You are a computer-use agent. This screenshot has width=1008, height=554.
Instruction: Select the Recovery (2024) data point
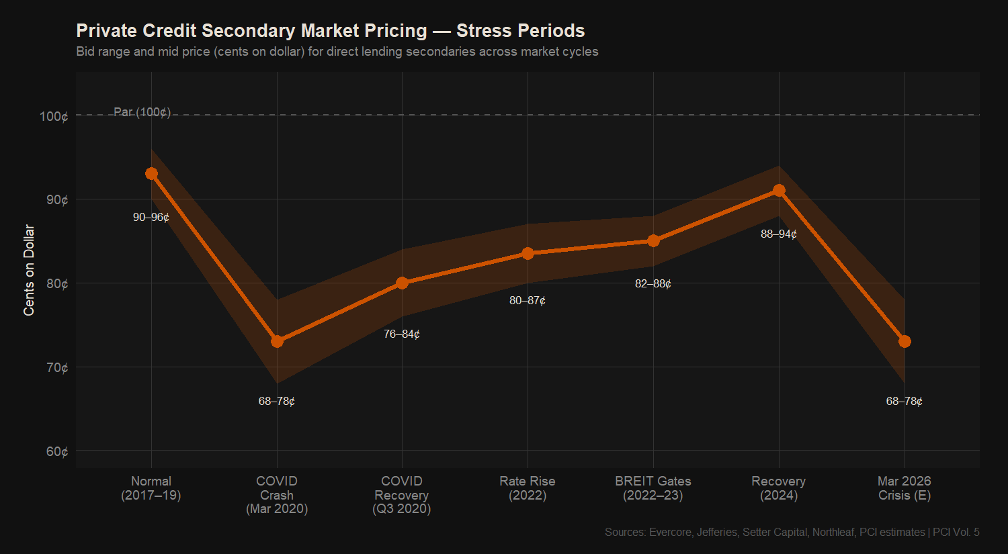point(779,191)
